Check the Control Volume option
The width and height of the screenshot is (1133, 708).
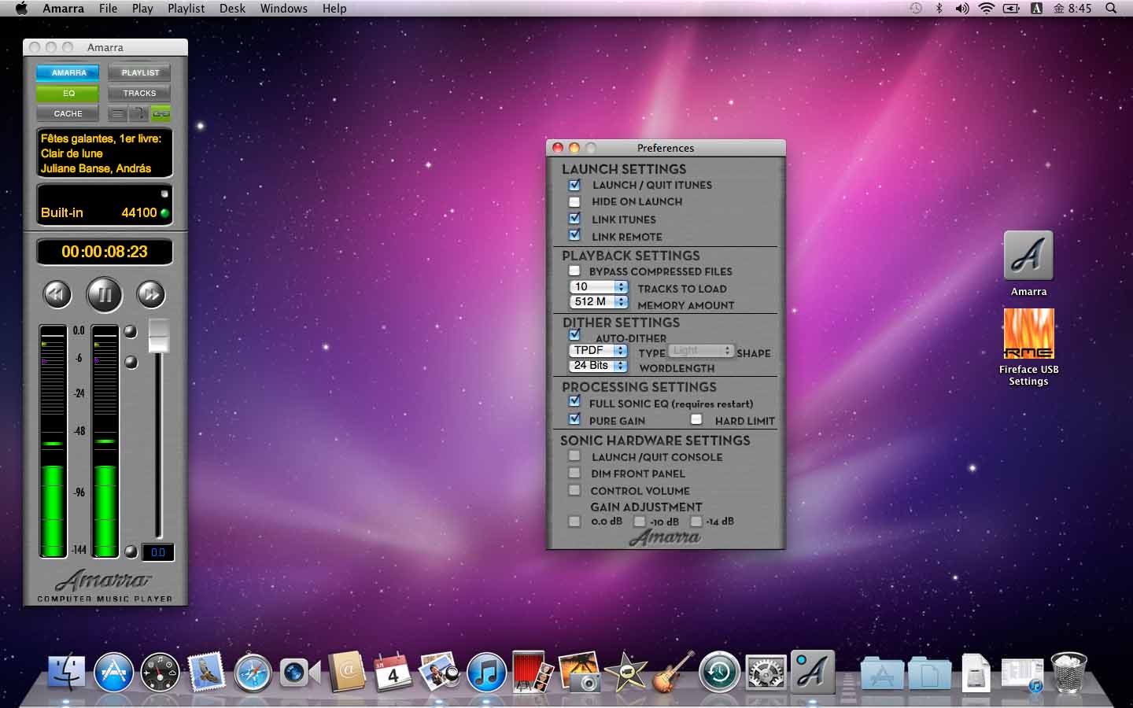[574, 489]
